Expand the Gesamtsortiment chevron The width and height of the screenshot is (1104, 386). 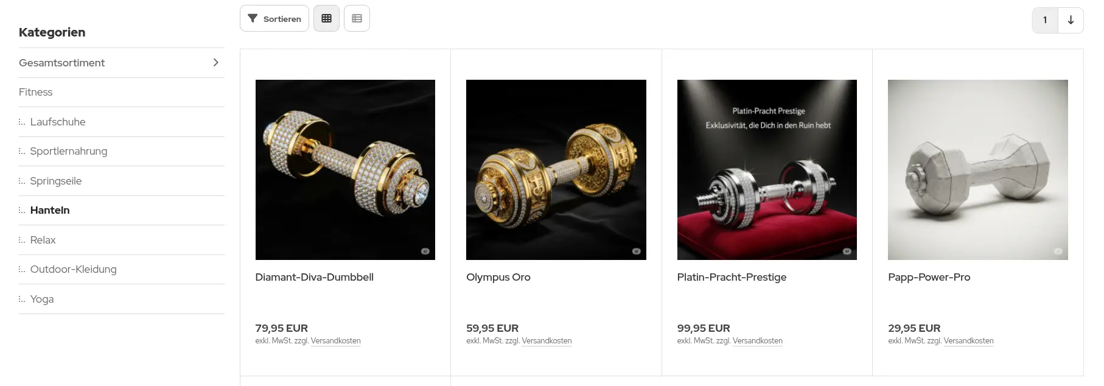coord(215,63)
